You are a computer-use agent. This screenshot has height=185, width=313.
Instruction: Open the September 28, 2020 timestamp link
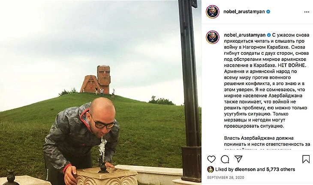pyautogui.click(x=226, y=177)
